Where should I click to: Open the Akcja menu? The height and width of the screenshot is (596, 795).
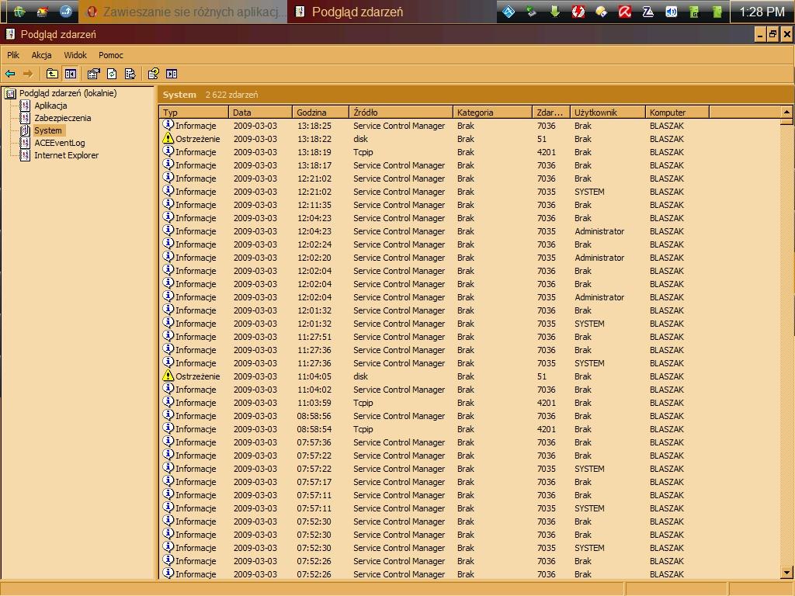[42, 55]
